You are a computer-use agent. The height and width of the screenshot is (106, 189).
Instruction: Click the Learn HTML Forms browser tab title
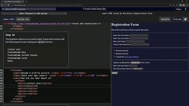[x=13, y=2]
